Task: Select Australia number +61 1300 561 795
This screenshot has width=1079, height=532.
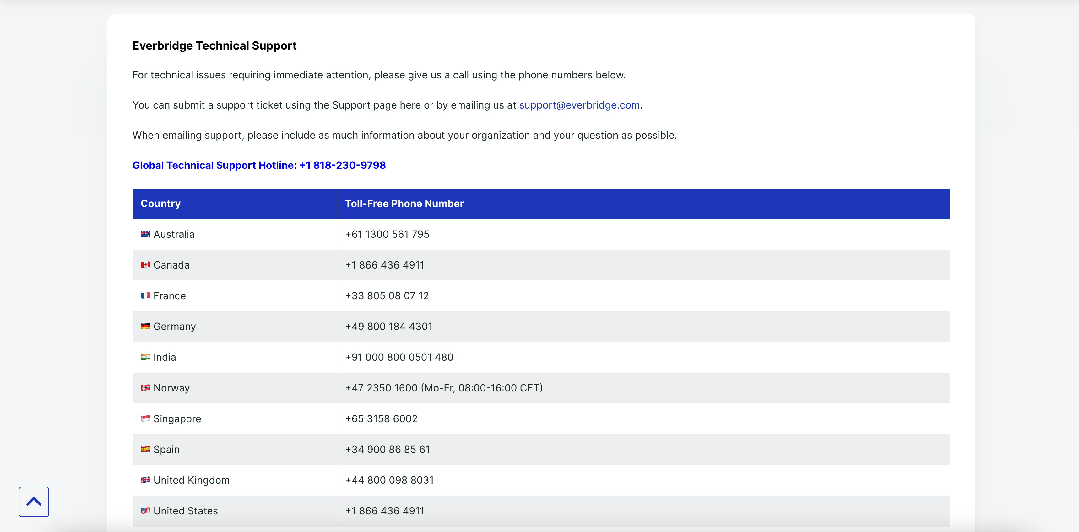Action: tap(387, 234)
